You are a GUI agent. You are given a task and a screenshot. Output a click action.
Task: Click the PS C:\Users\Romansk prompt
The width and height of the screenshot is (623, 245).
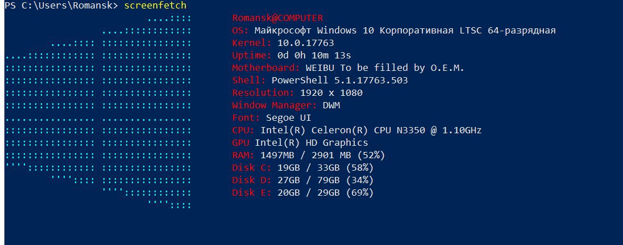(61, 6)
